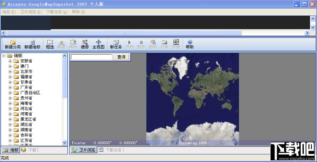Open the 帮助 help toolbar icon
The width and height of the screenshot is (317, 162).
(190, 44)
